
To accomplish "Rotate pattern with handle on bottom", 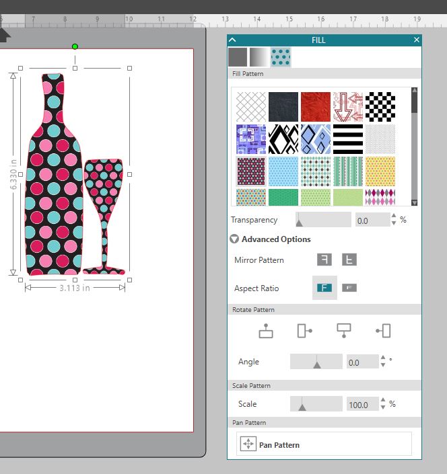I will [x=344, y=330].
